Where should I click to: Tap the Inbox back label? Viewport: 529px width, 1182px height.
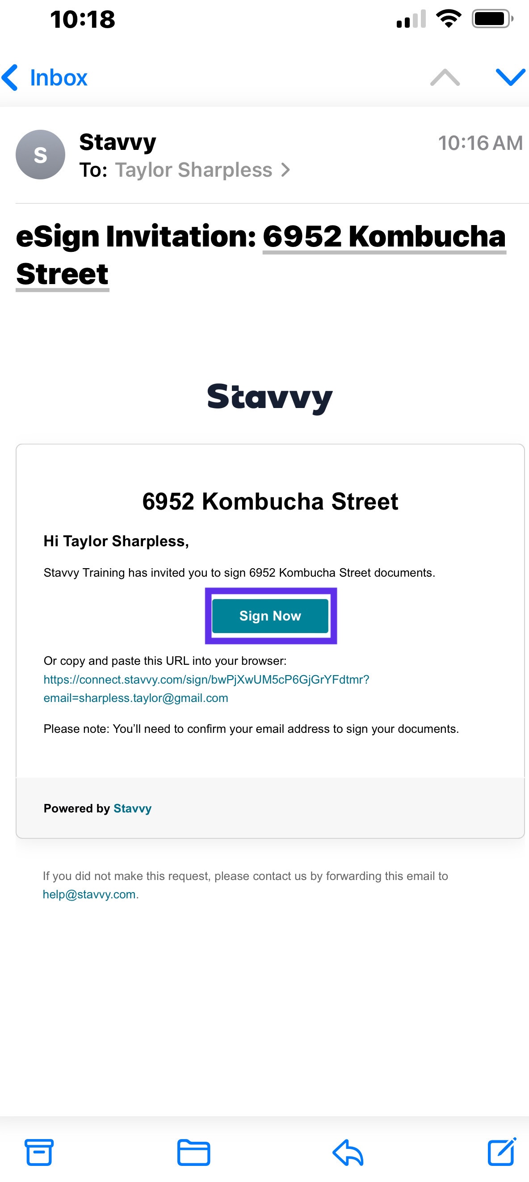coord(59,77)
